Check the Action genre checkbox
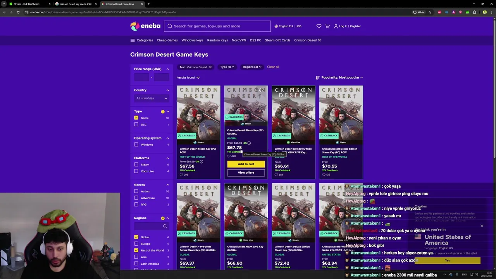The width and height of the screenshot is (496, 279). (136, 191)
